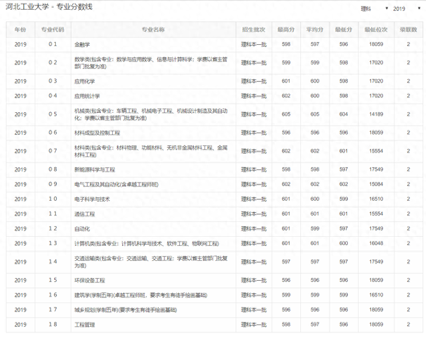Click the 最低位次 column header
This screenshot has height=337, width=426.
point(376,30)
